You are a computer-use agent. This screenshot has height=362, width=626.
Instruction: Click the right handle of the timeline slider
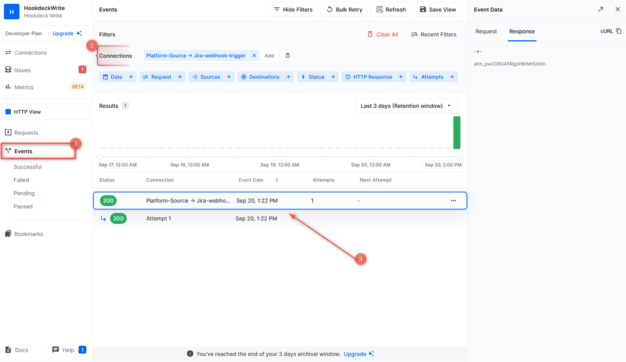[x=460, y=157]
